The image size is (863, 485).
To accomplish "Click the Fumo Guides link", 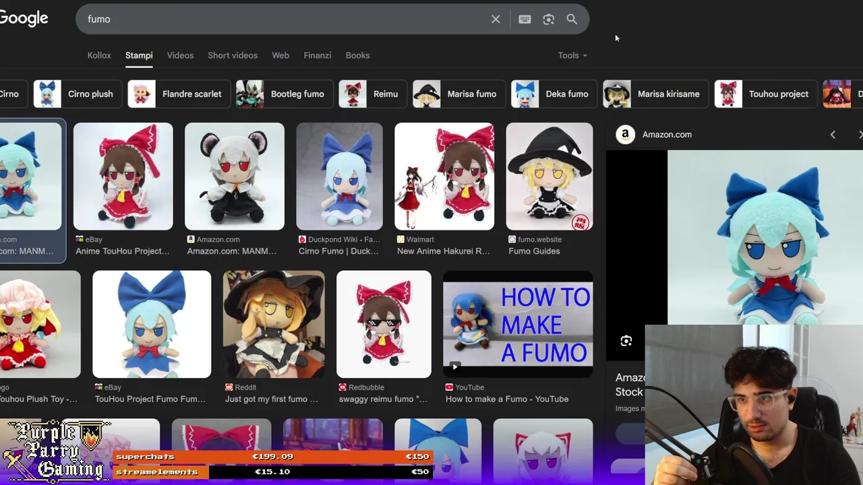I will (534, 251).
